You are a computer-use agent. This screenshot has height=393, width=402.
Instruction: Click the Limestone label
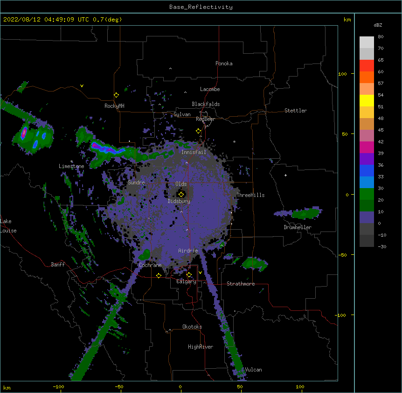(71, 166)
